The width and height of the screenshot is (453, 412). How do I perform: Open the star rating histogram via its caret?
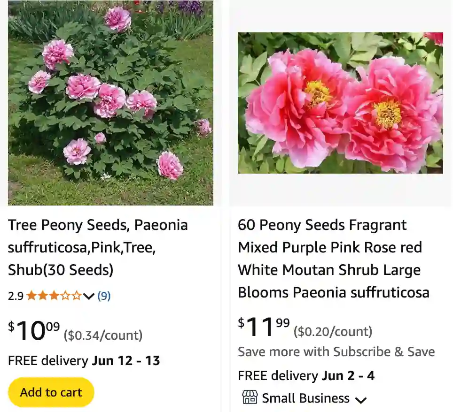pyautogui.click(x=88, y=297)
